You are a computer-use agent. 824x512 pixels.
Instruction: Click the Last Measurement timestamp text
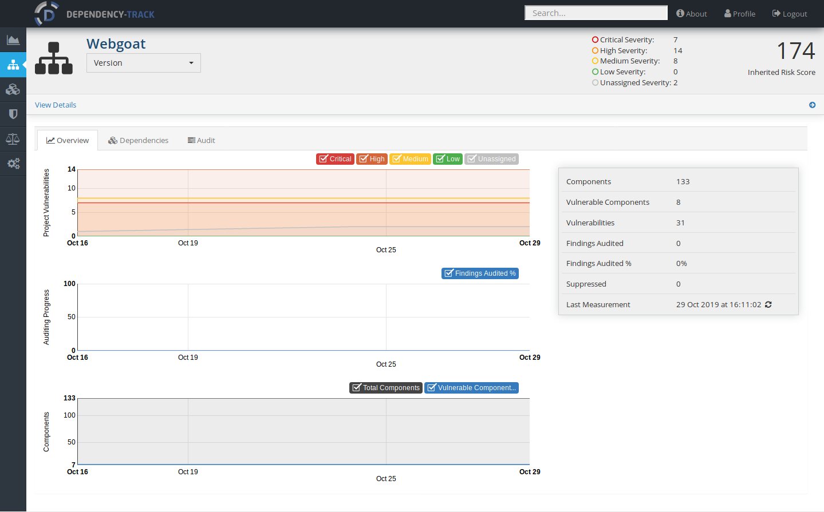coord(719,305)
